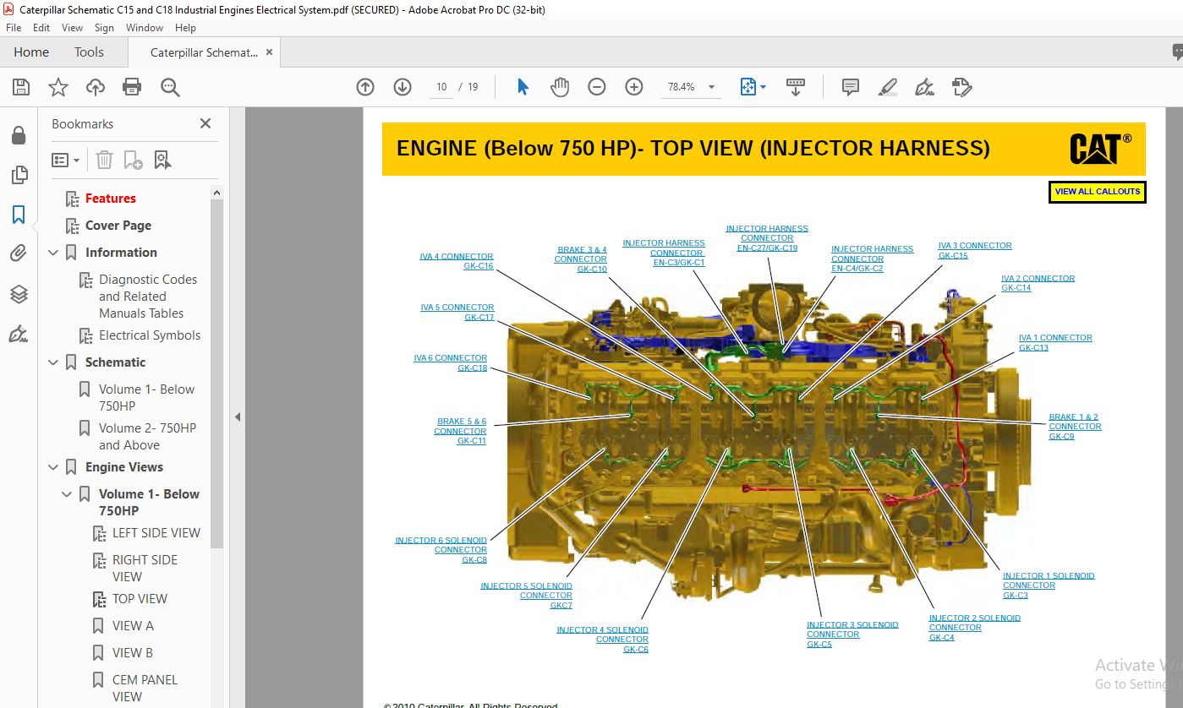Collapse the Engine Views group
The image size is (1183, 708).
tap(53, 467)
